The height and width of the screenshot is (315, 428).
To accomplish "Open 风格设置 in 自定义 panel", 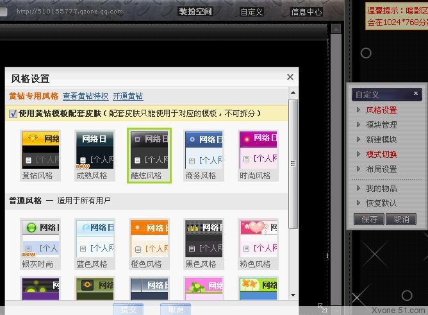I will (381, 110).
